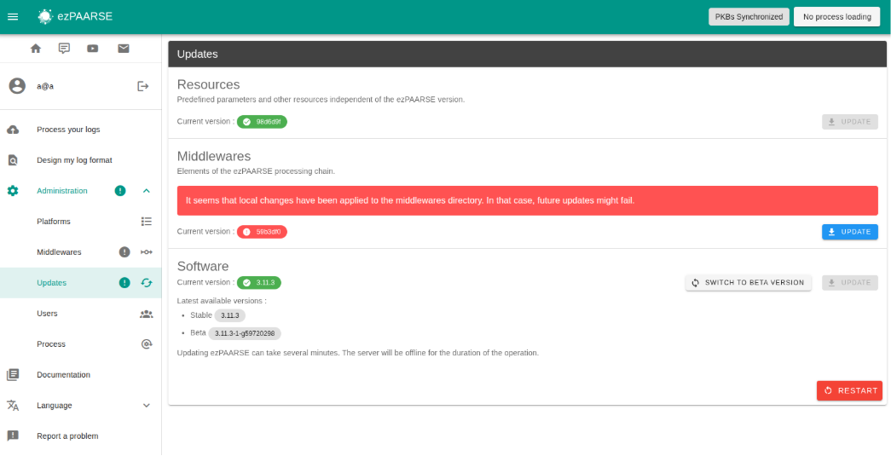Screen dimensions: 891x456
Task: Open the YouTube video icon
Action: pyautogui.click(x=93, y=49)
